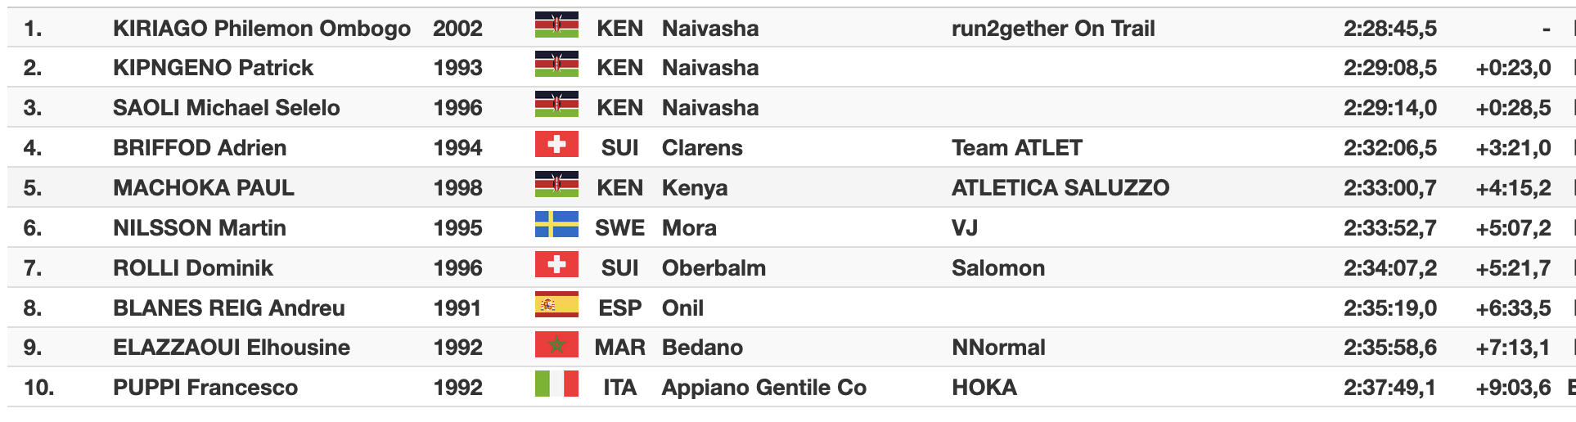The height and width of the screenshot is (422, 1576).
Task: Click rank number 6.
Action: click(x=33, y=228)
